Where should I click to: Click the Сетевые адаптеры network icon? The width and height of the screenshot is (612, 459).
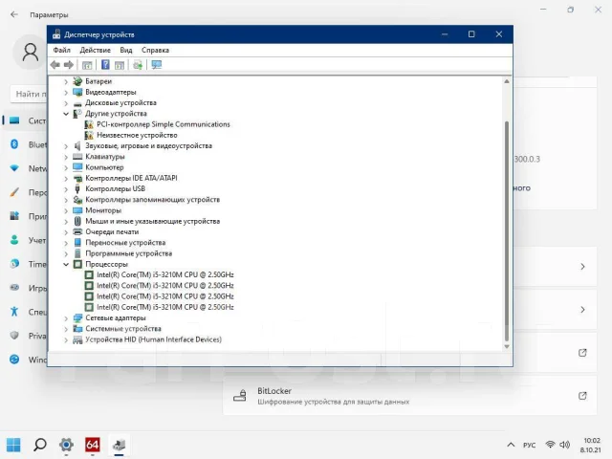tap(77, 317)
